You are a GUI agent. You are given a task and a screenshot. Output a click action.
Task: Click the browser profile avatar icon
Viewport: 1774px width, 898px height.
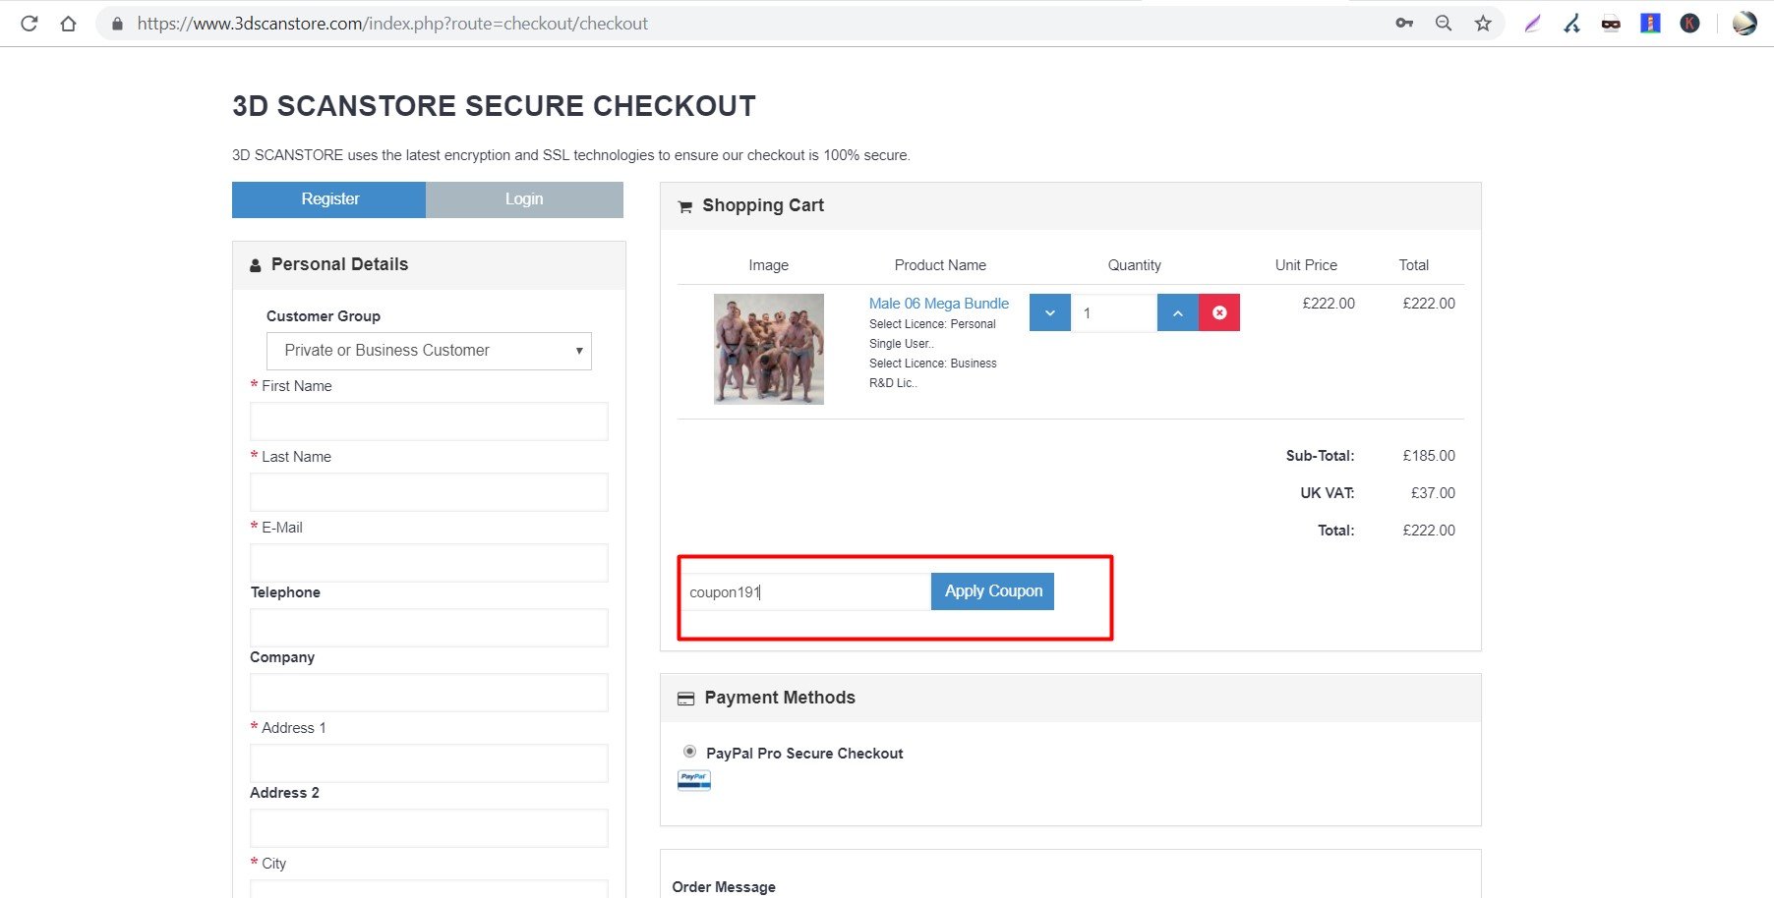click(x=1744, y=24)
